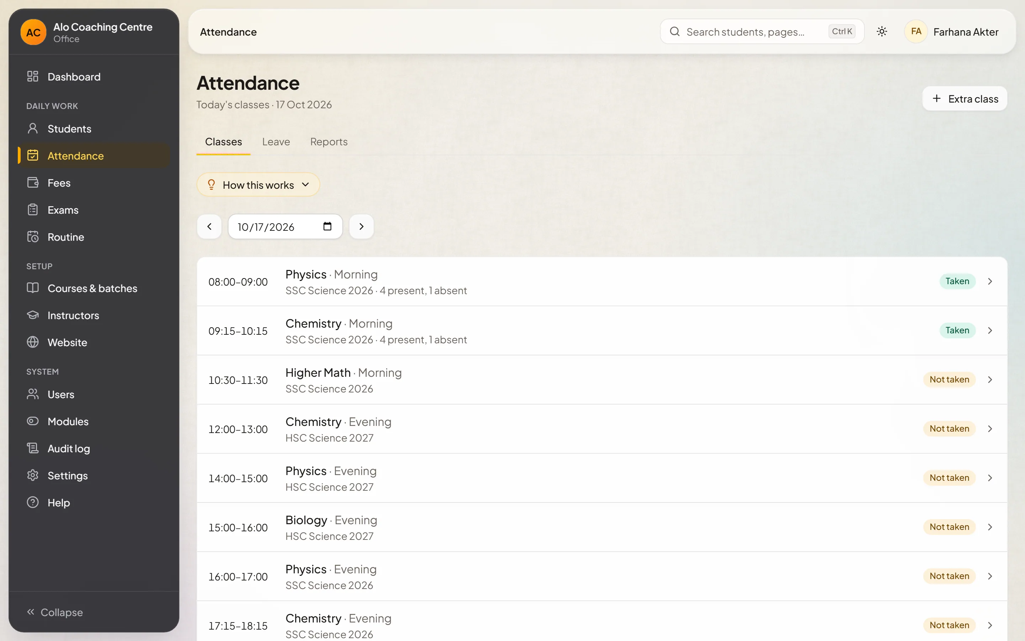Open the Dashboard page icon
Screen dimensions: 1025x641
tap(33, 76)
